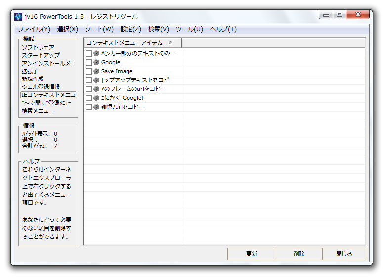
Task: Select "~で開く"登録メニュー entry
Action: [46, 103]
